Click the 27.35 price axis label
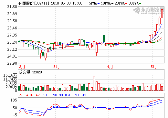168x118 pixels. [x=12, y=35]
